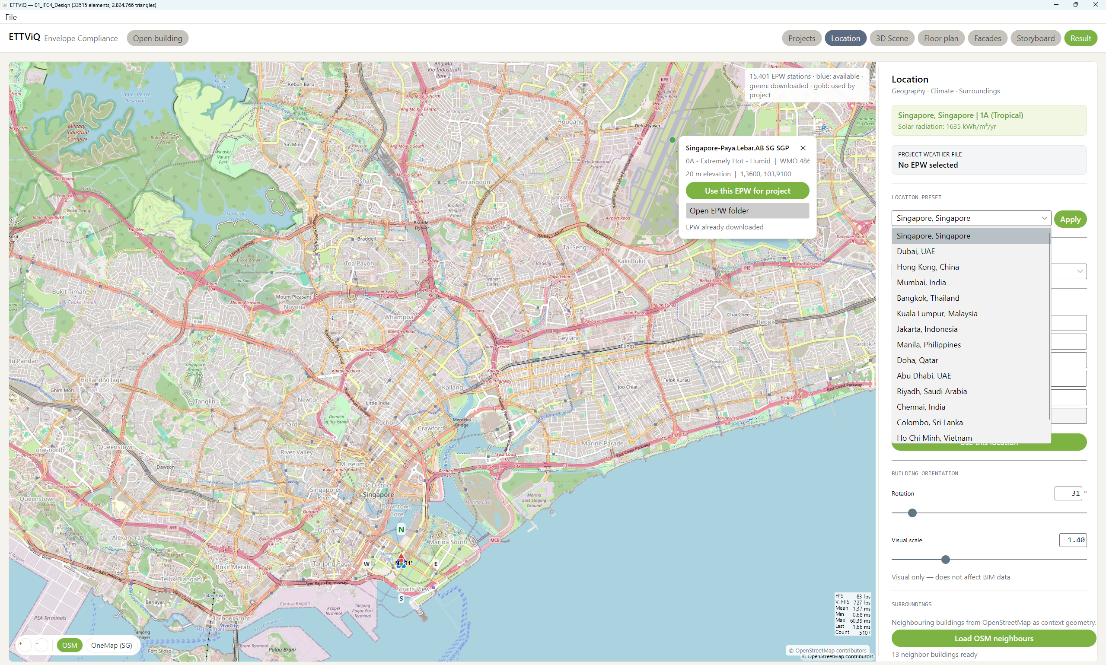Go to the Facades tab

click(x=987, y=38)
